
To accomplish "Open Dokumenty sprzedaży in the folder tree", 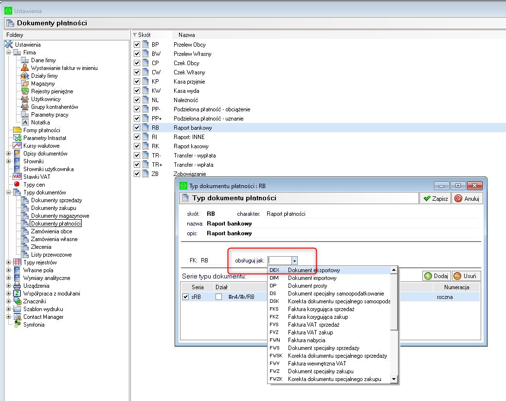I will tap(56, 200).
